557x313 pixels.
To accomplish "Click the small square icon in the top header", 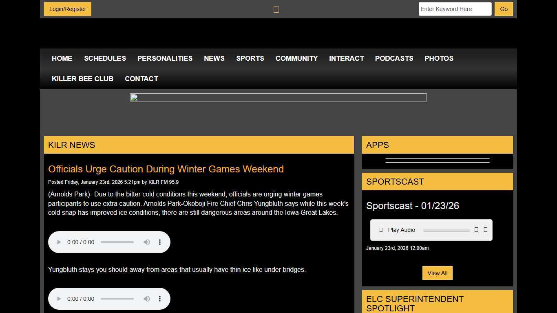I will (x=276, y=9).
